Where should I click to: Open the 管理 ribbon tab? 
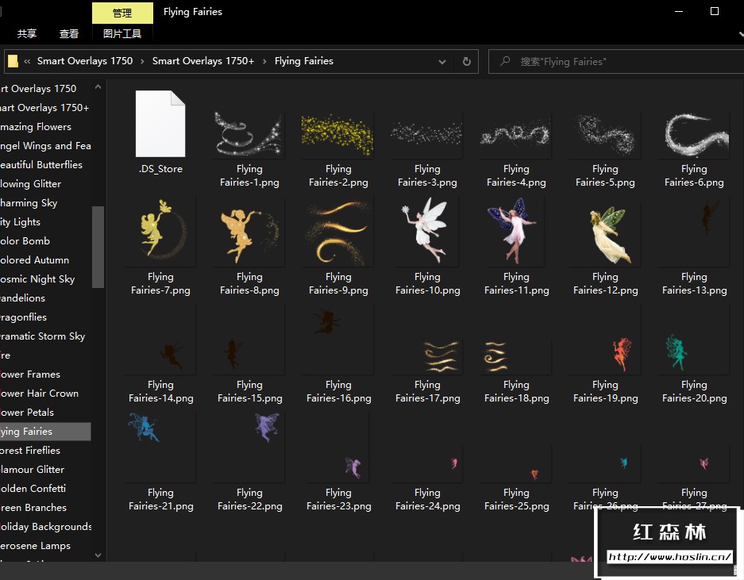click(x=122, y=13)
